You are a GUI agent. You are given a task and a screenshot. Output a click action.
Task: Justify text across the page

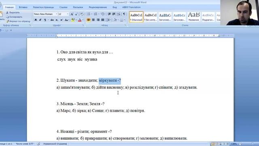(103, 20)
